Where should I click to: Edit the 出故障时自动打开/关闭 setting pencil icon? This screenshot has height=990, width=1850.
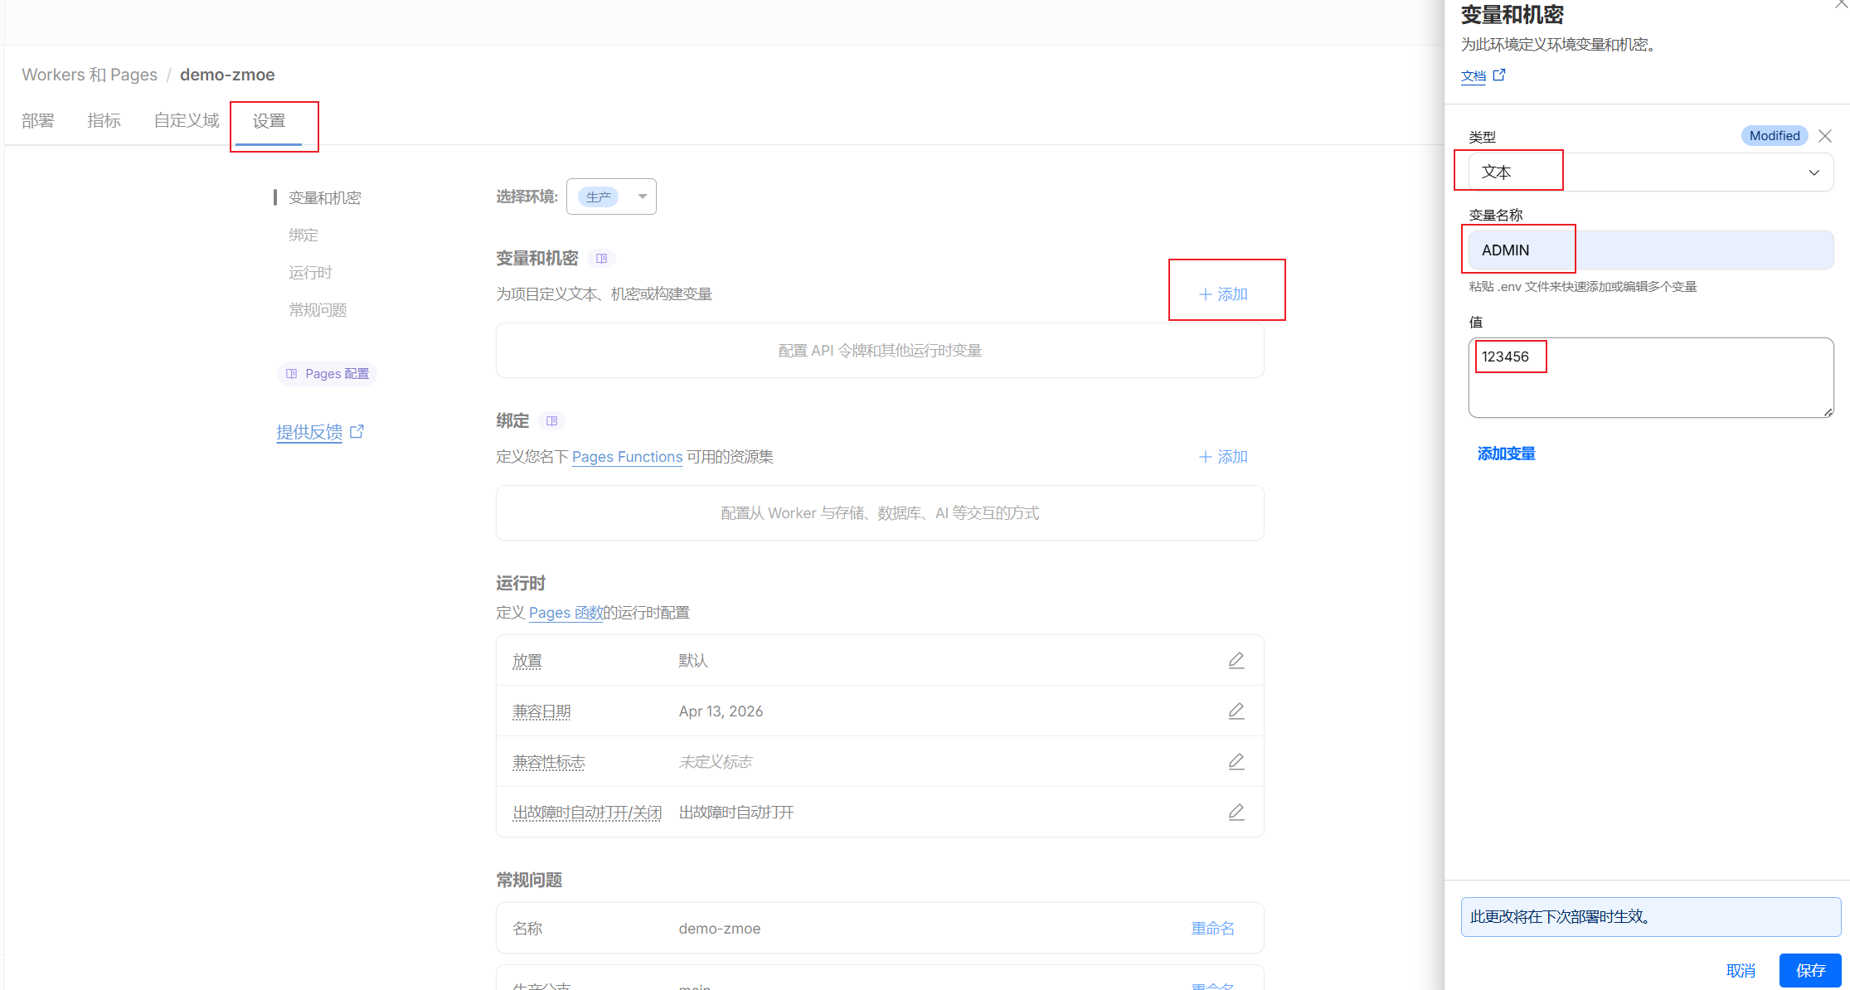[x=1236, y=812]
